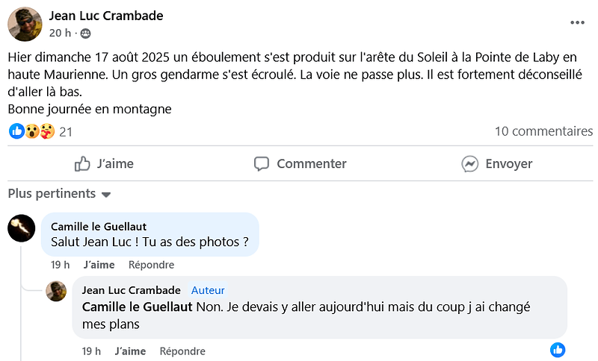
Task: Open Jean Luc Crambade's profile from post header
Action: click(x=106, y=16)
